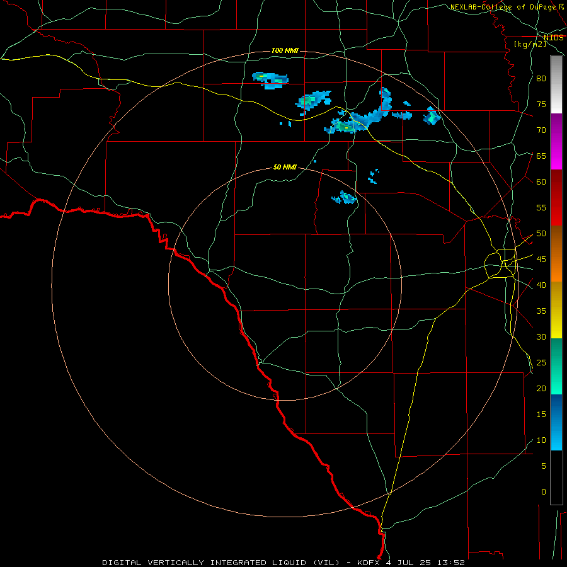Click the '40' scale value
Image resolution: width=567 pixels, height=567 pixels.
[x=541, y=285]
